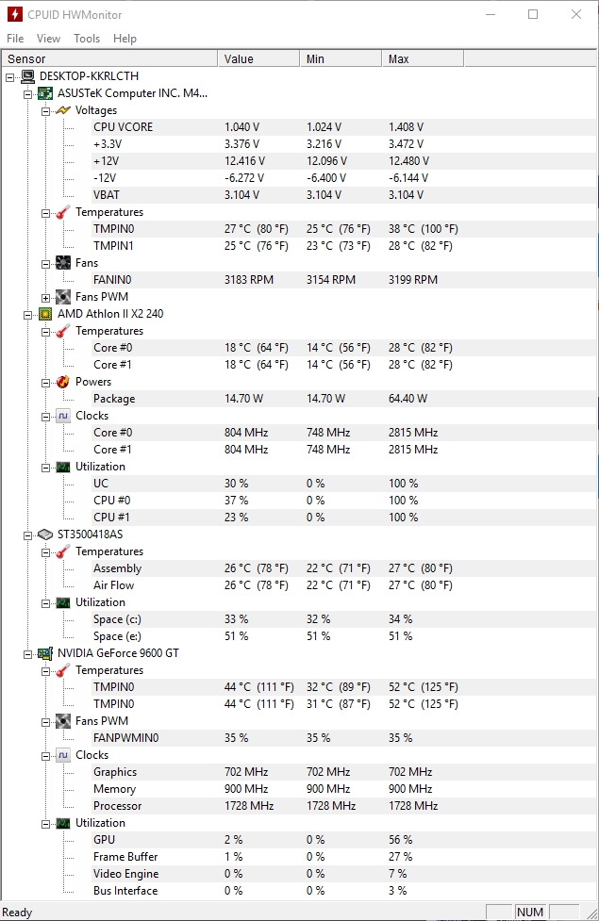Screen dimensions: 599x921
Task: Open the View menu
Action: click(x=48, y=39)
